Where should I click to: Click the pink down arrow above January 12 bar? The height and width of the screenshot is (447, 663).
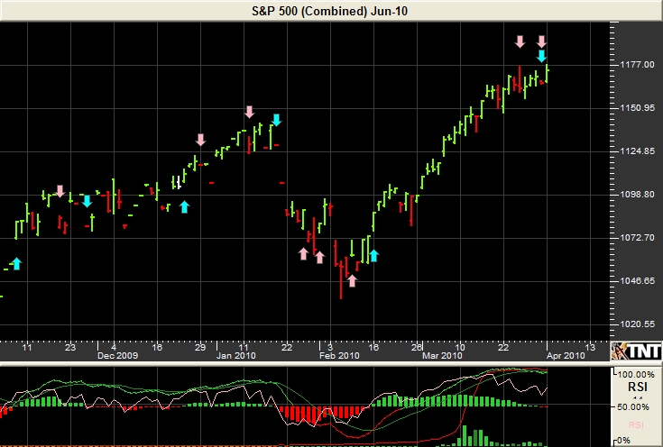pos(249,113)
